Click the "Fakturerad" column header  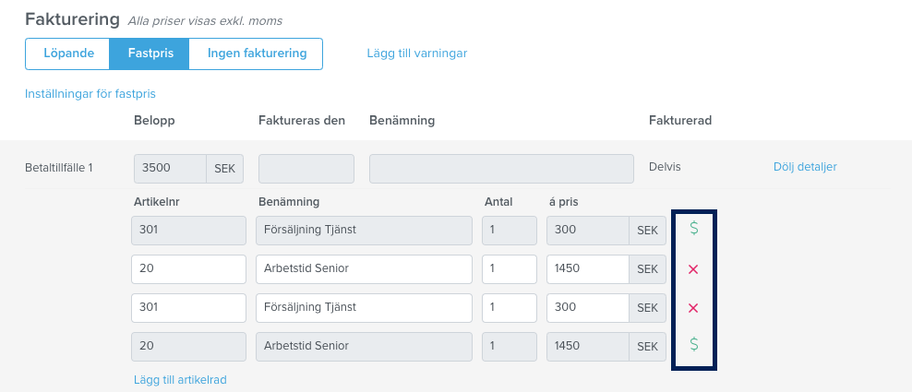coord(680,121)
